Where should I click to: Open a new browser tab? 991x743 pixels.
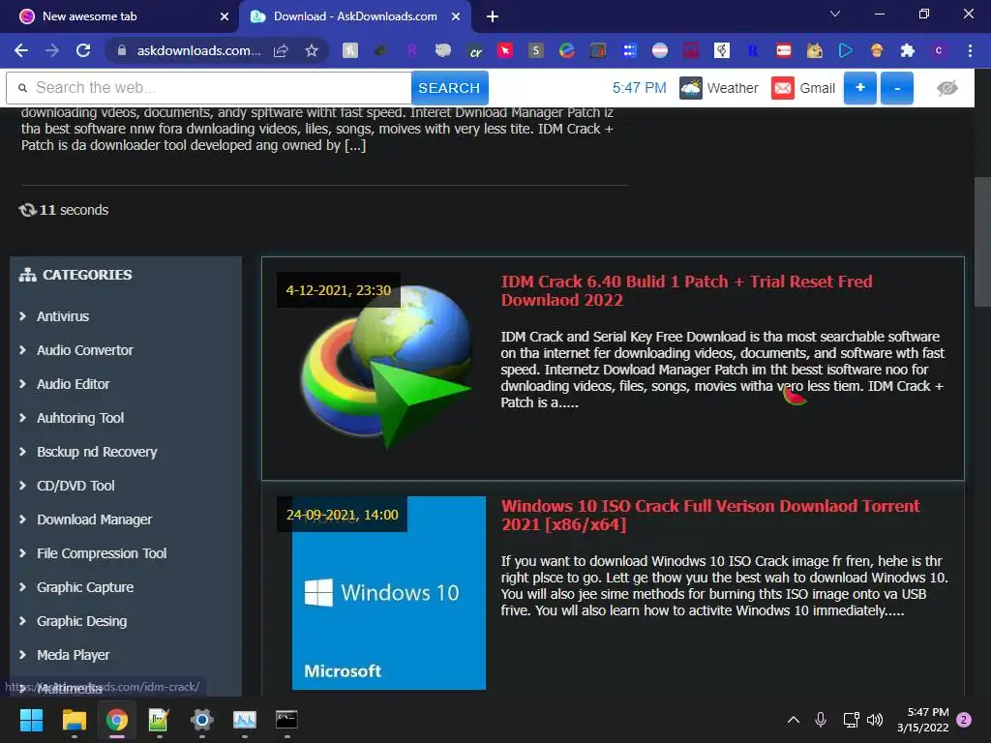point(493,16)
